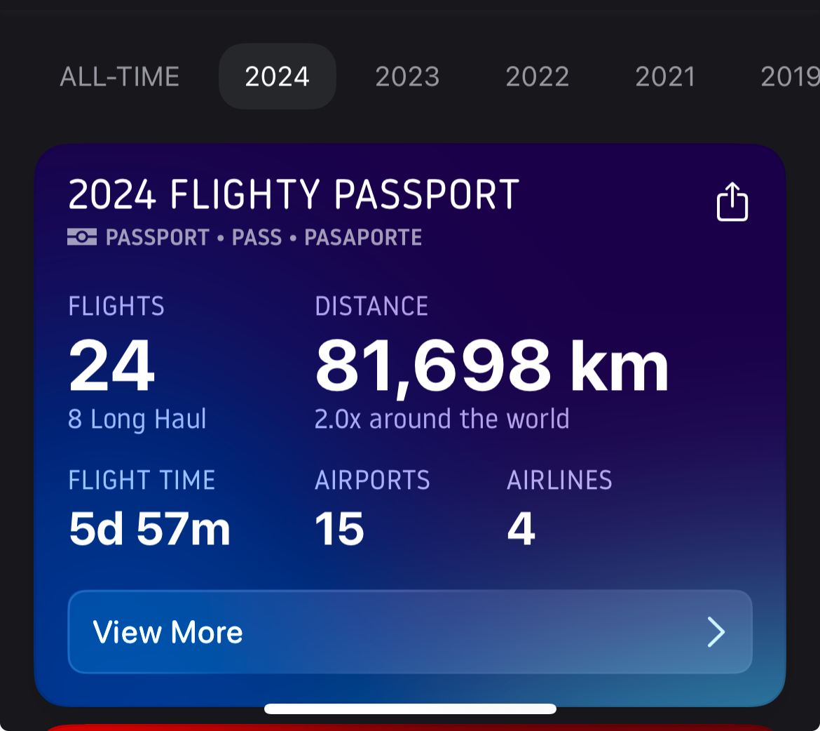The height and width of the screenshot is (731, 820).
Task: Tap the 2.0x around the world text
Action: (x=442, y=419)
